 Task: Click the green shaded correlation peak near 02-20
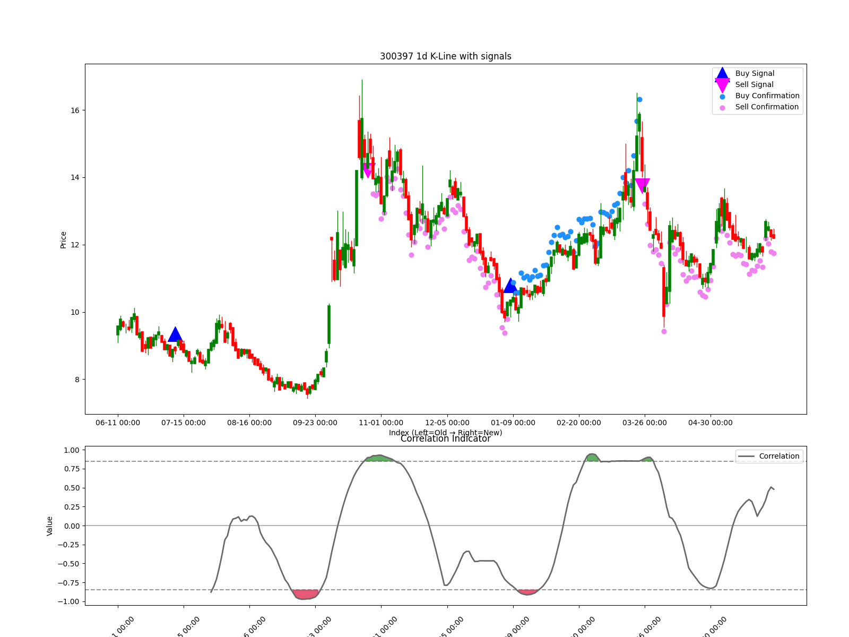pyautogui.click(x=592, y=458)
